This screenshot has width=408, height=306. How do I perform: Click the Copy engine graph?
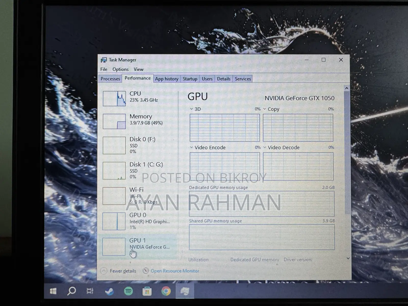coord(298,127)
